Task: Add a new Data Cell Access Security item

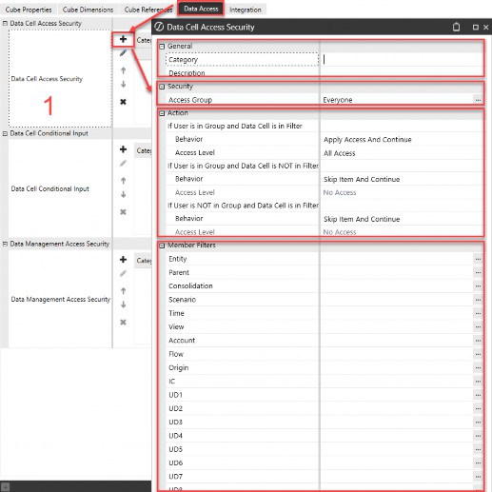Action: 123,39
